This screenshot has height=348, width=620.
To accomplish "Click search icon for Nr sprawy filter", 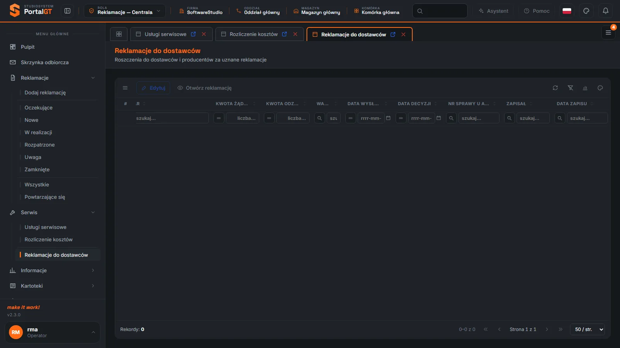I will click(451, 118).
